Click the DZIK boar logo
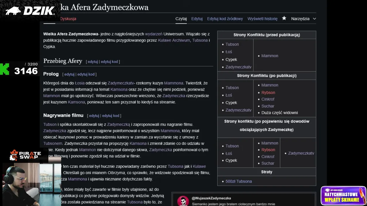367x206 pixels. [30, 11]
